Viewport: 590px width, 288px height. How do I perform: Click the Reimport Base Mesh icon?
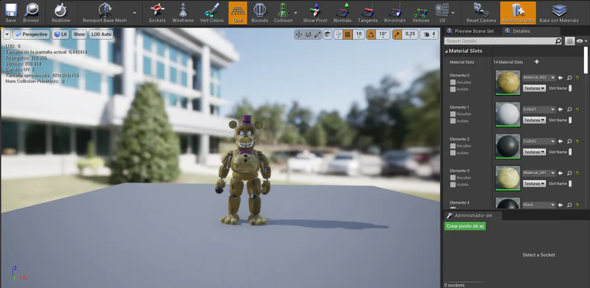(x=105, y=13)
